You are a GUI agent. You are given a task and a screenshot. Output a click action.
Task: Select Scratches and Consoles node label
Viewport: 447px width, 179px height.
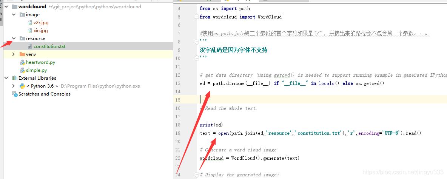click(x=45, y=94)
